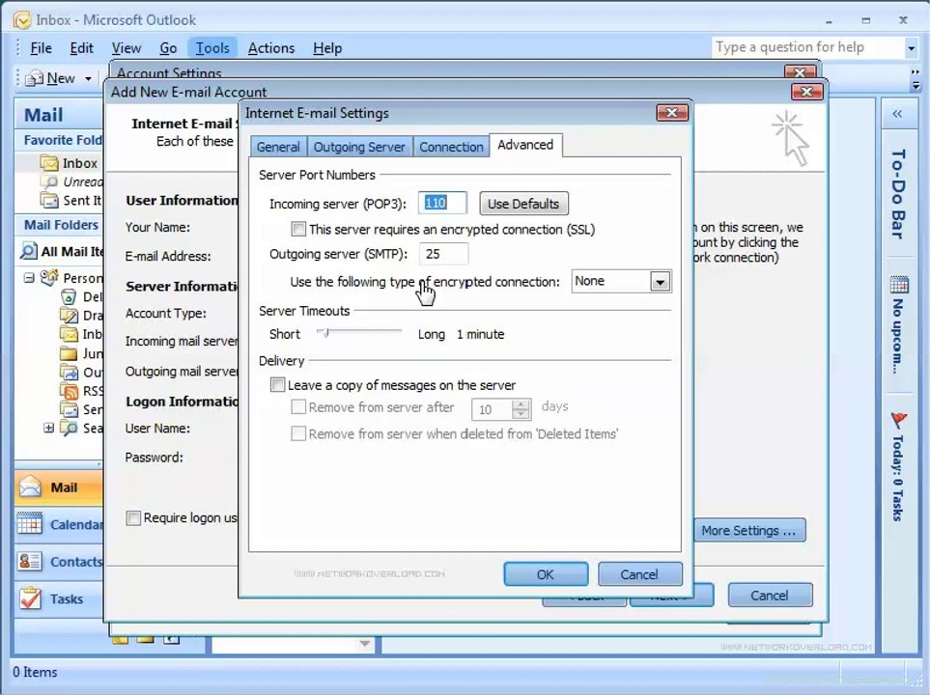Open the Help menu

point(327,48)
